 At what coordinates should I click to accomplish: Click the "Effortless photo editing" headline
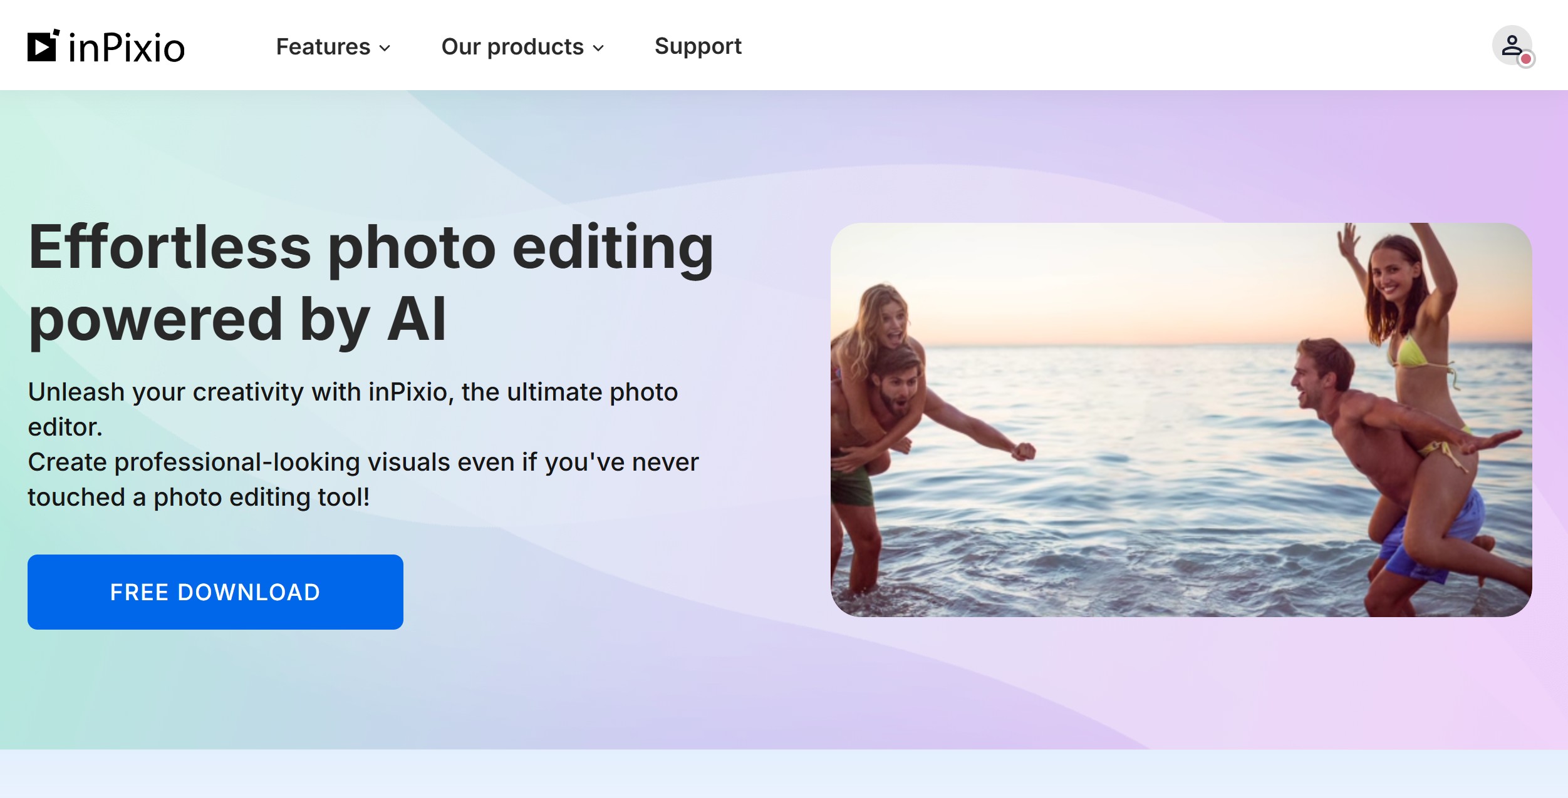pyautogui.click(x=371, y=248)
